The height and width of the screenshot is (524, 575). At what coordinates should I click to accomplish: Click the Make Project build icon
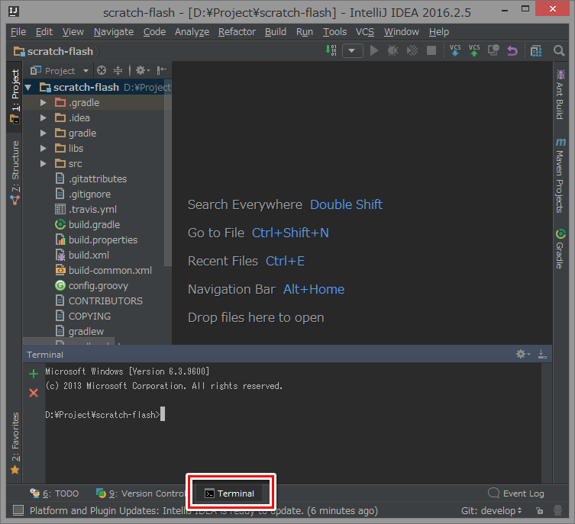click(x=331, y=50)
